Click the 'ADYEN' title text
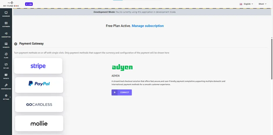The width and height of the screenshot is (273, 135). tap(116, 76)
